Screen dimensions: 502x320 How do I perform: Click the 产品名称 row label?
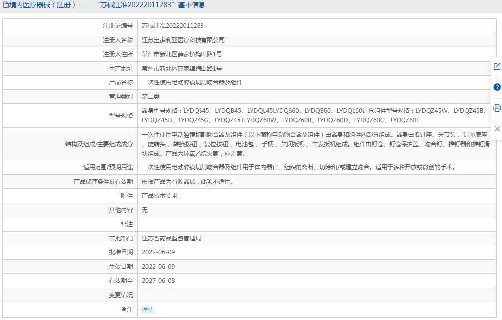(121, 82)
